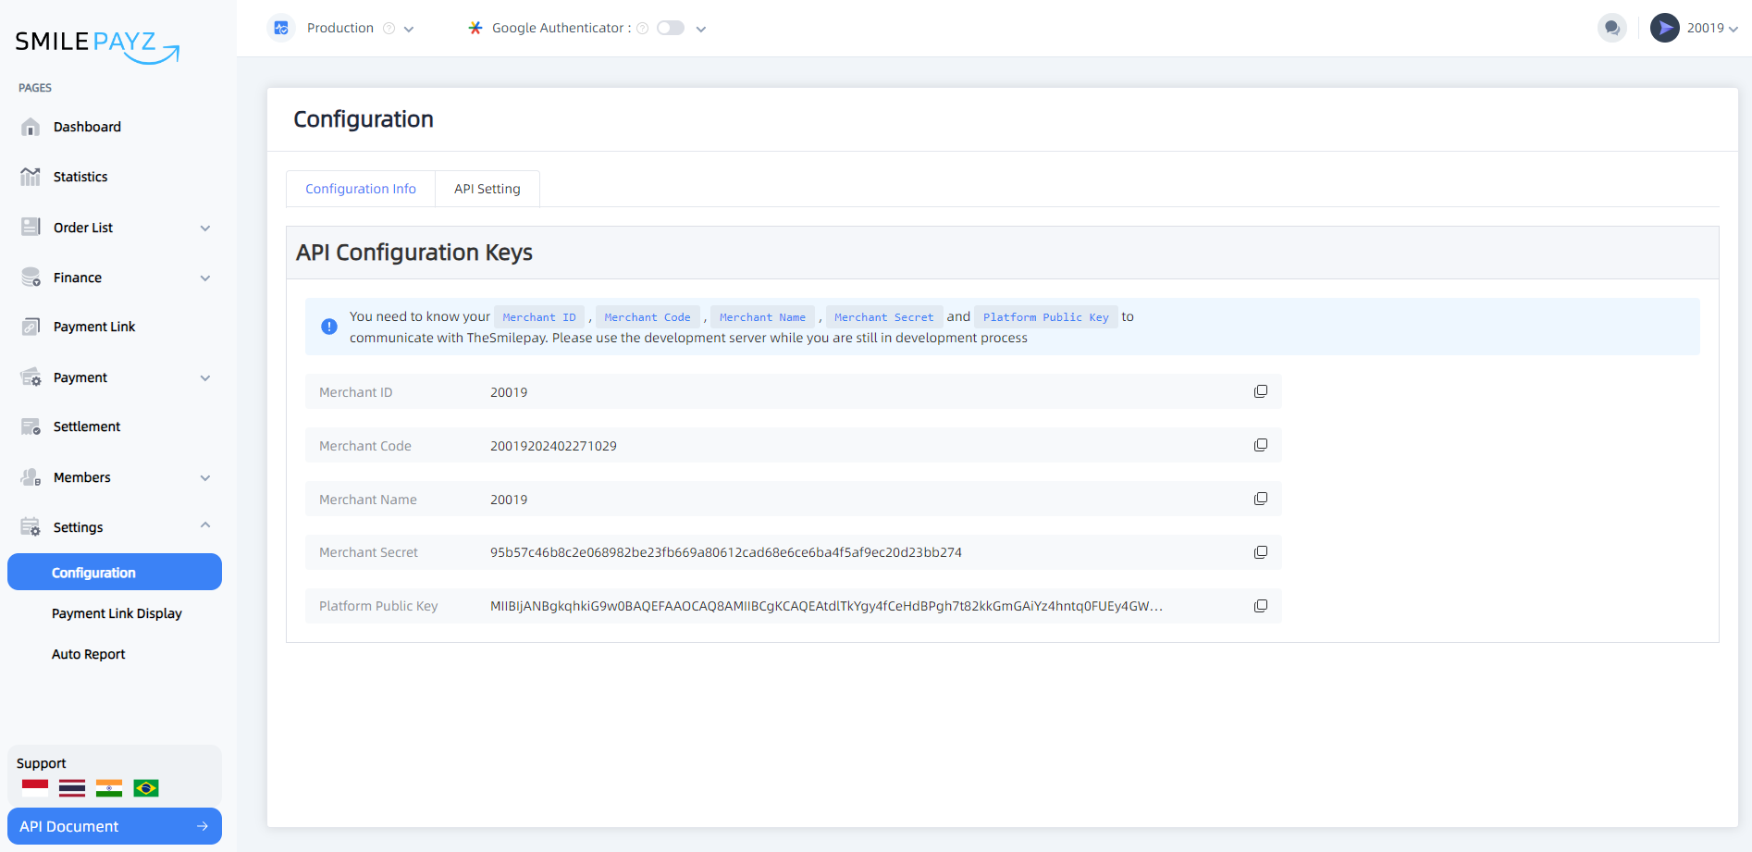1752x852 pixels.
Task: Select Configuration in the sidebar
Action: click(115, 572)
